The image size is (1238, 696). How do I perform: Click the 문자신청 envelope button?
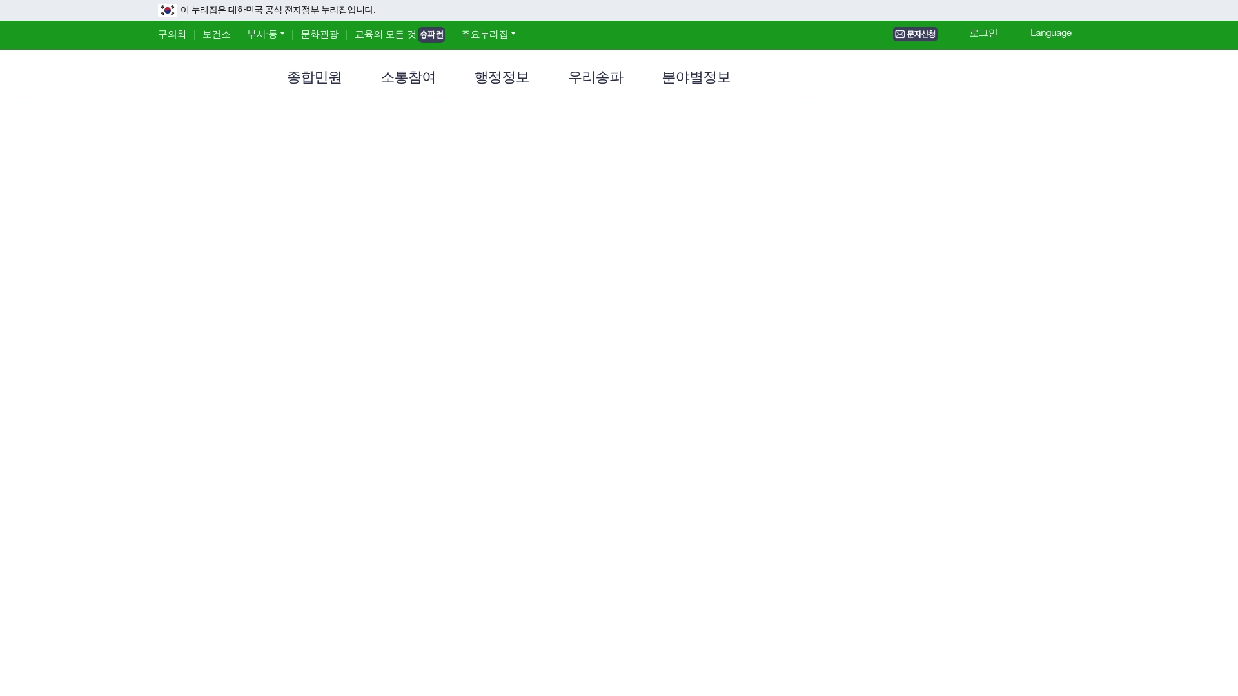coord(915,34)
